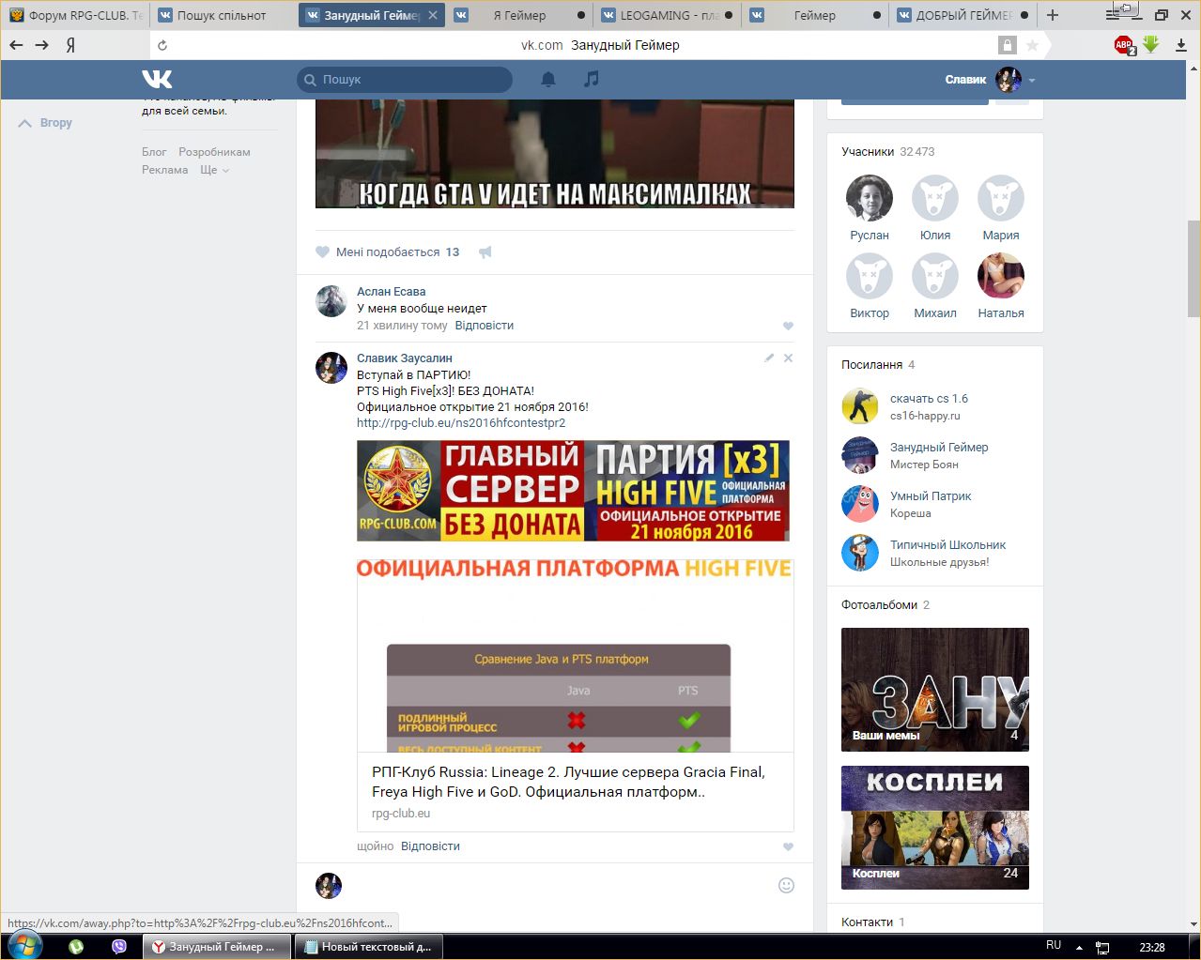The height and width of the screenshot is (960, 1201).
Task: Switch to the LEOGAMING tab
Action: click(x=669, y=15)
